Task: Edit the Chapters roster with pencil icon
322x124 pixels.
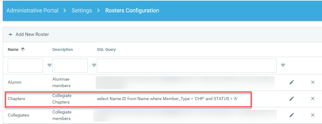Action: click(291, 99)
